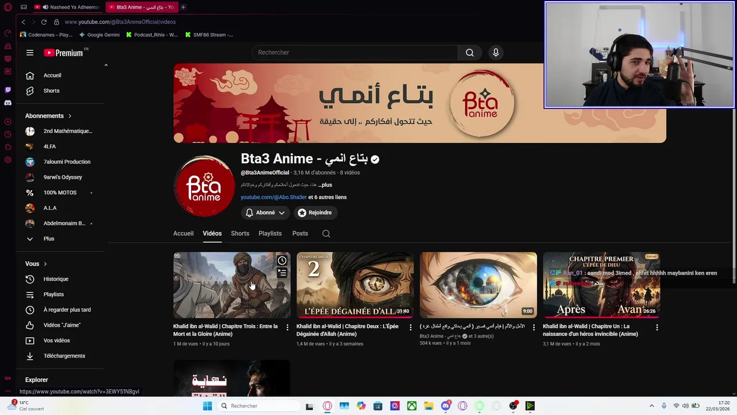737x415 pixels.
Task: Add Chapitre Trois video to queue
Action: 282,273
